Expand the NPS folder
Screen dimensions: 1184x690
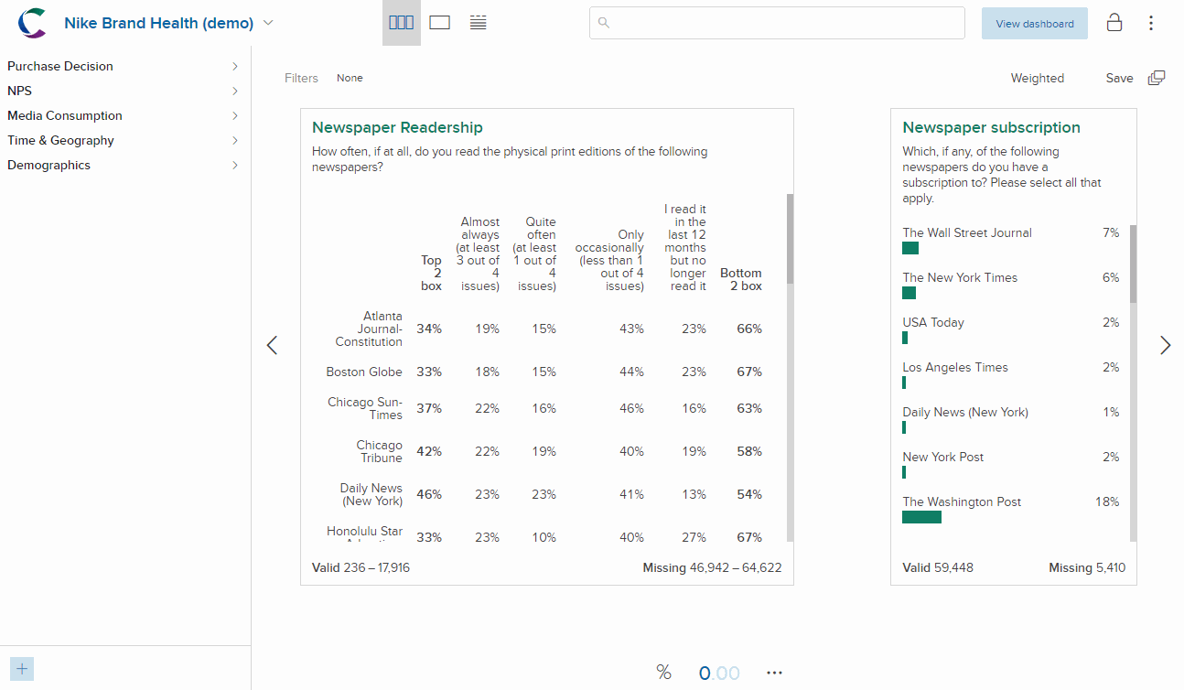click(x=124, y=91)
